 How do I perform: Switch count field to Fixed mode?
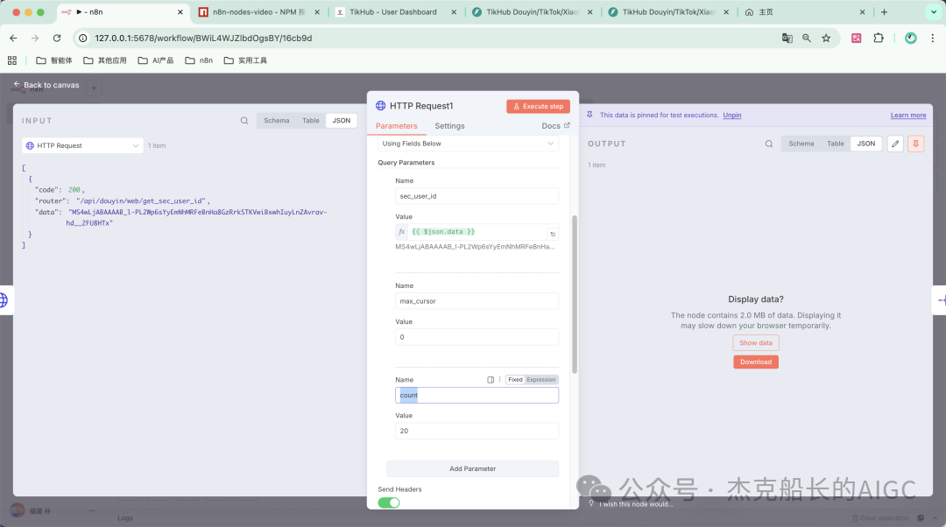515,380
